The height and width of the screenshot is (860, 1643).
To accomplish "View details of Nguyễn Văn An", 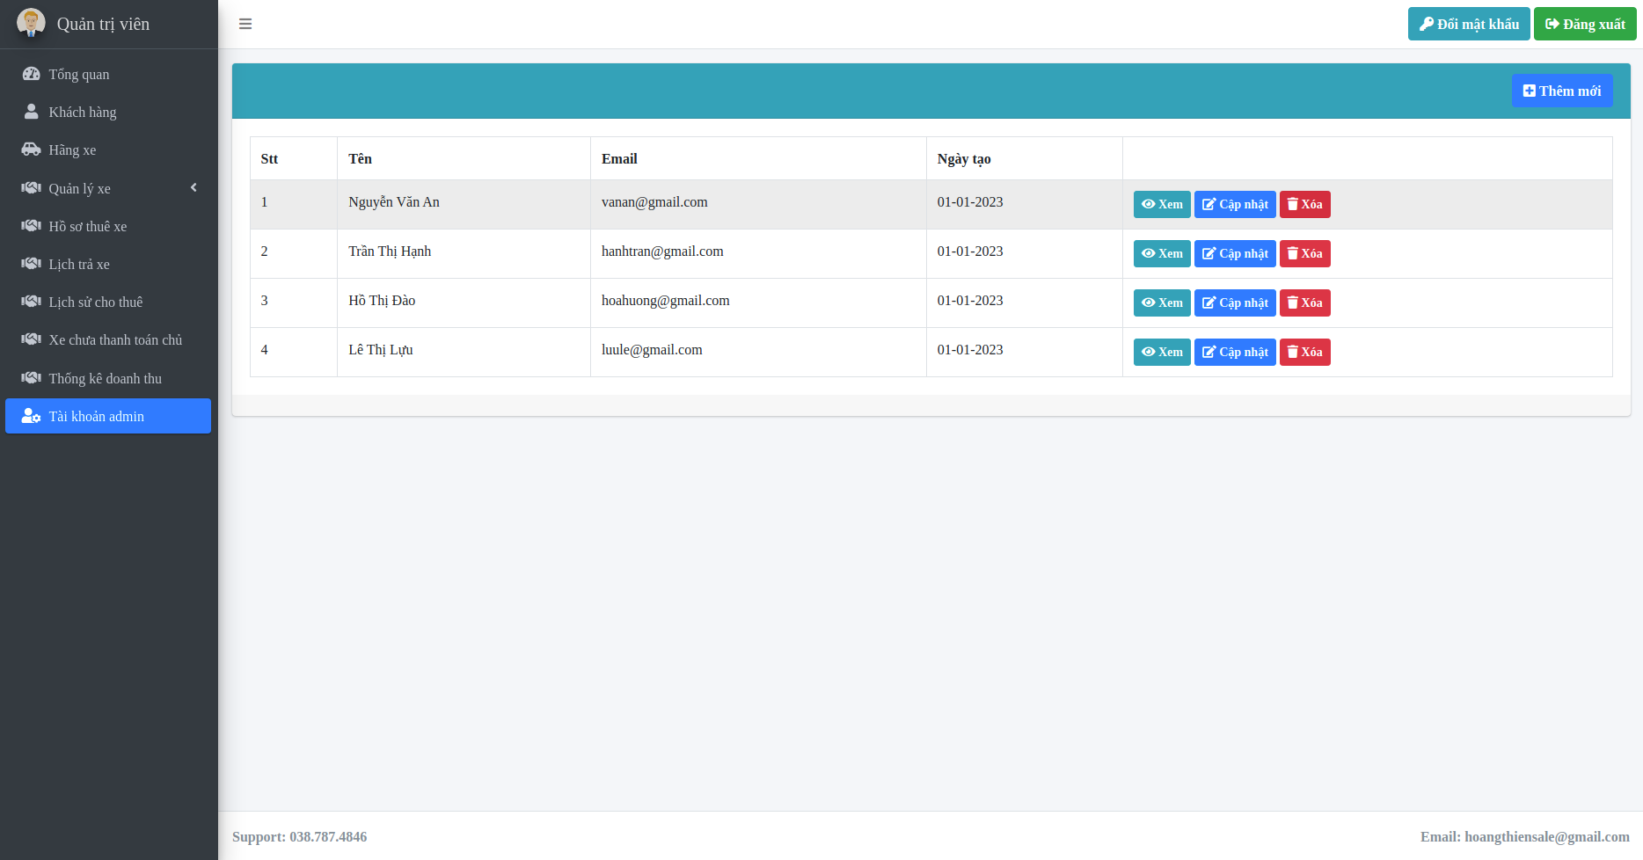I will point(1161,204).
